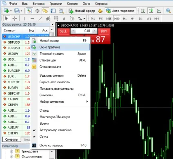Click the Новый ордер toolbar button

coord(82,11)
